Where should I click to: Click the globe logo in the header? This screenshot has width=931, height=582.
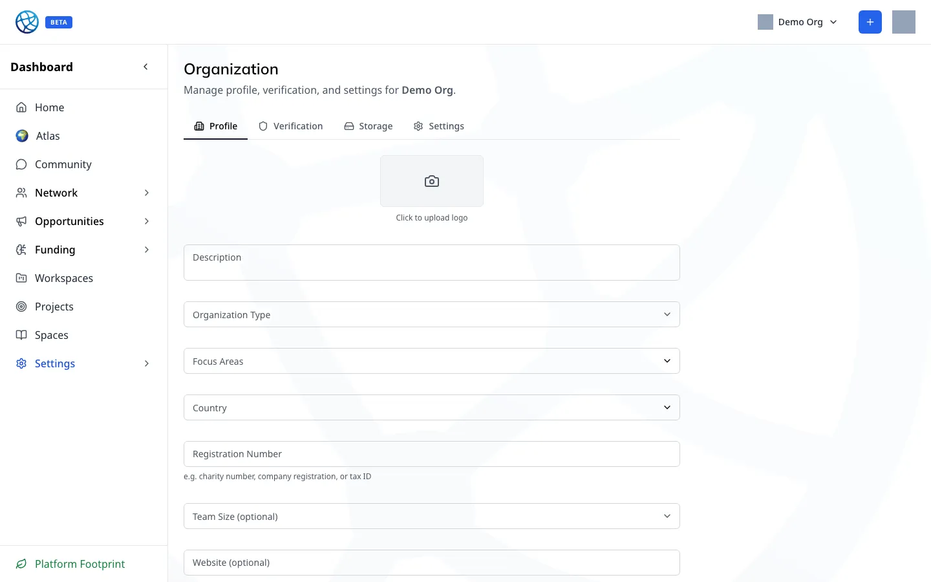(27, 22)
